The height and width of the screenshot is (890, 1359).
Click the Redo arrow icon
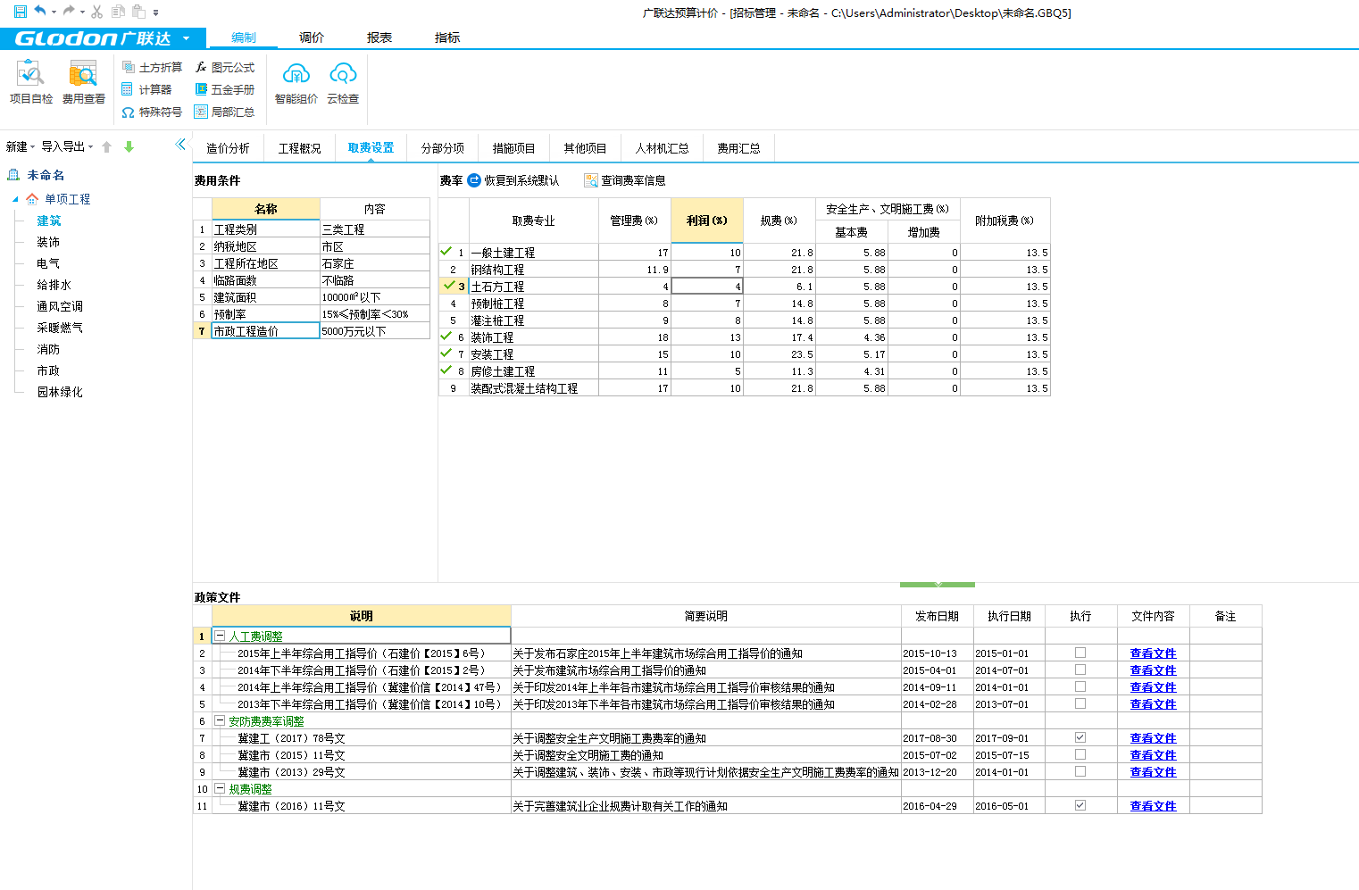click(68, 12)
